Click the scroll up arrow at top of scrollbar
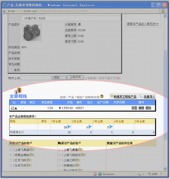Screen dimensions: 170x179 pos(165,16)
